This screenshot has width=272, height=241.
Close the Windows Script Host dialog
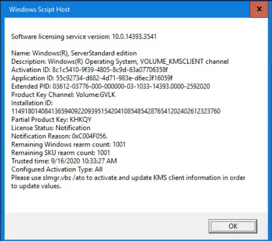click(x=259, y=9)
